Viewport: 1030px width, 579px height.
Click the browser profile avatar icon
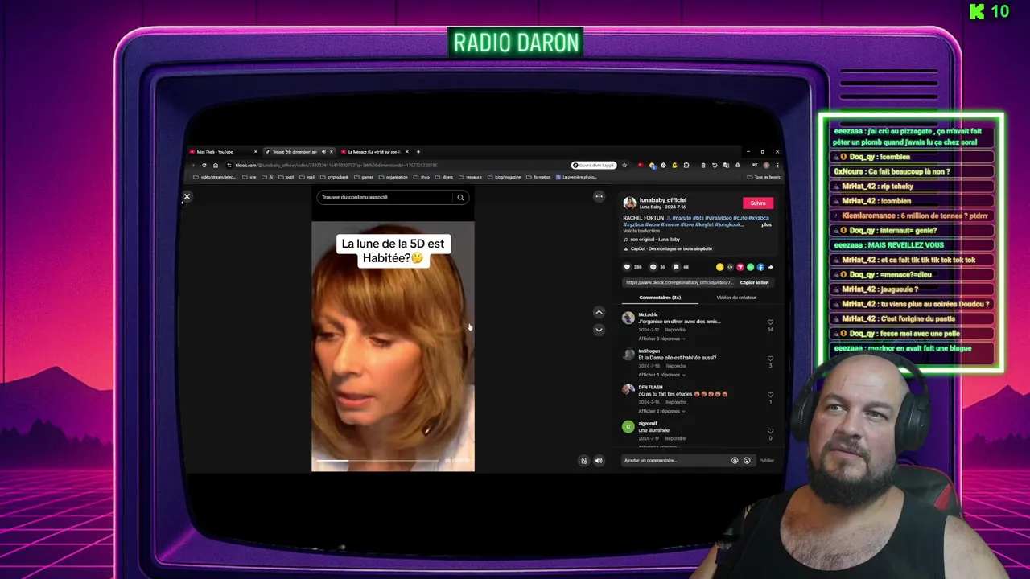pyautogui.click(x=766, y=165)
